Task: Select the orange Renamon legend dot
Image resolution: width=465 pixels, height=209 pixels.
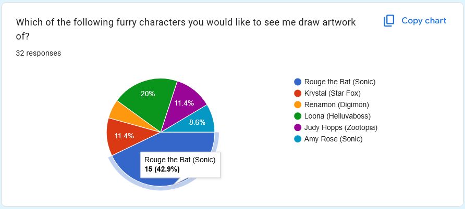Action: point(298,104)
